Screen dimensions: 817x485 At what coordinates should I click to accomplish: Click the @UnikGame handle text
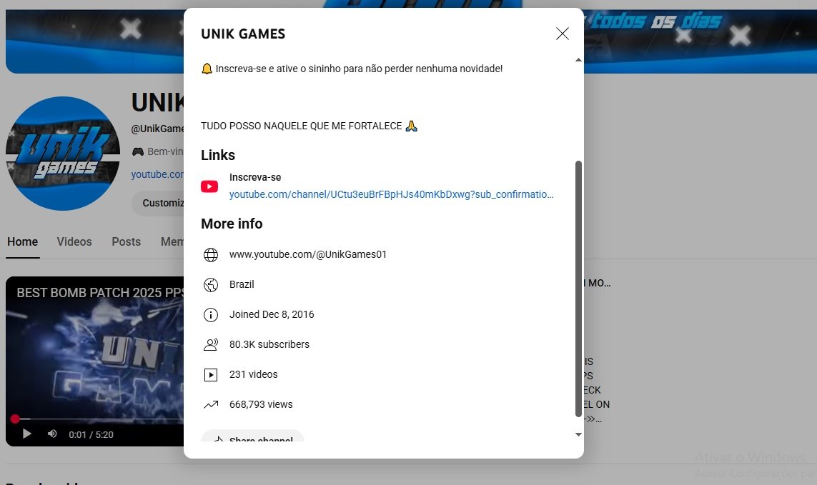(x=157, y=129)
